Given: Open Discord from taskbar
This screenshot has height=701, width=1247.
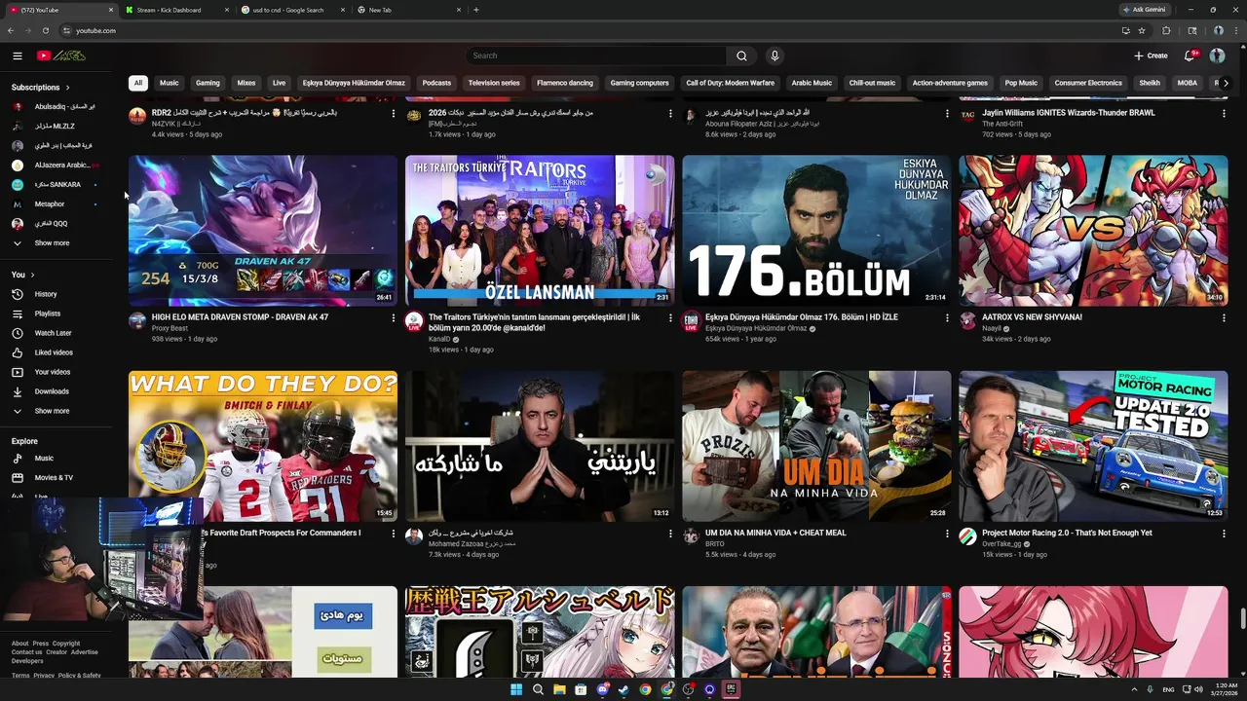Looking at the screenshot, I should pyautogui.click(x=602, y=689).
